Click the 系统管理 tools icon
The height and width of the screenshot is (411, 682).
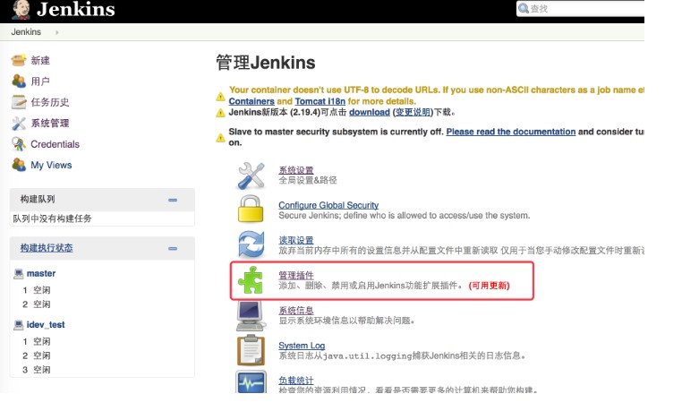pos(19,123)
